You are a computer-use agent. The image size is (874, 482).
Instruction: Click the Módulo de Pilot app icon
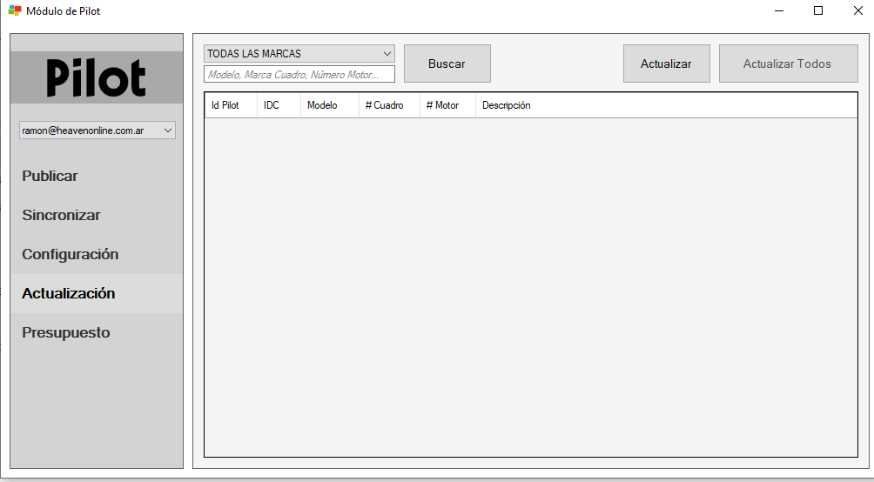pos(15,10)
